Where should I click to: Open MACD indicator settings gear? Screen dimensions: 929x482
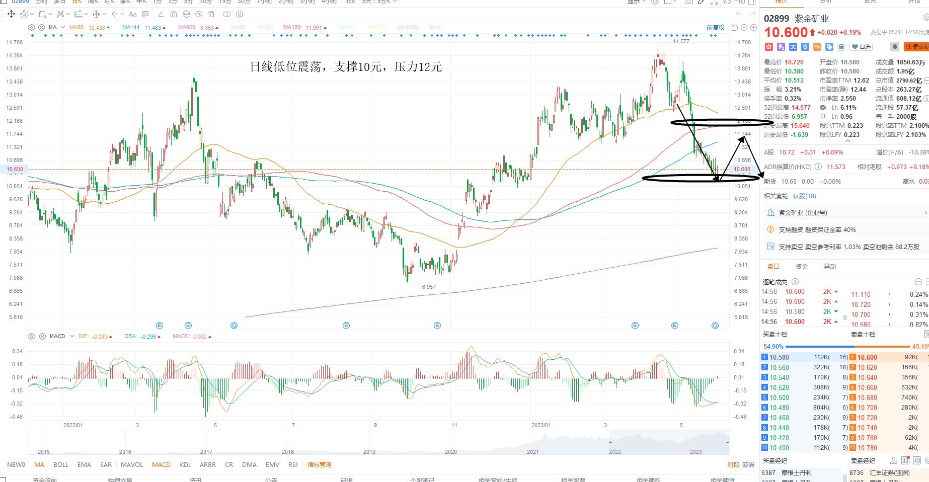coord(32,336)
